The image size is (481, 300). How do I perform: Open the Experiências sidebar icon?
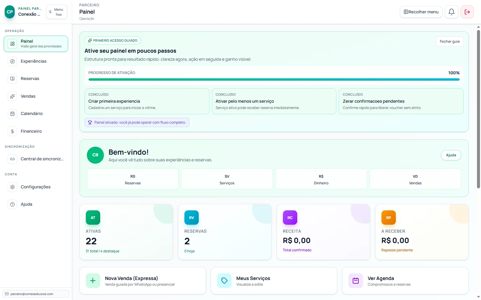[12, 61]
